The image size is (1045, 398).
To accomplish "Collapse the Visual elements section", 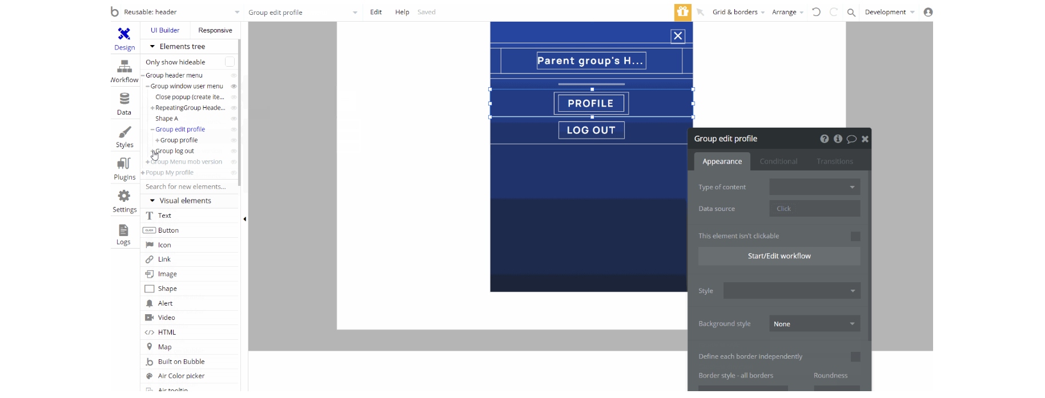I will coord(152,201).
